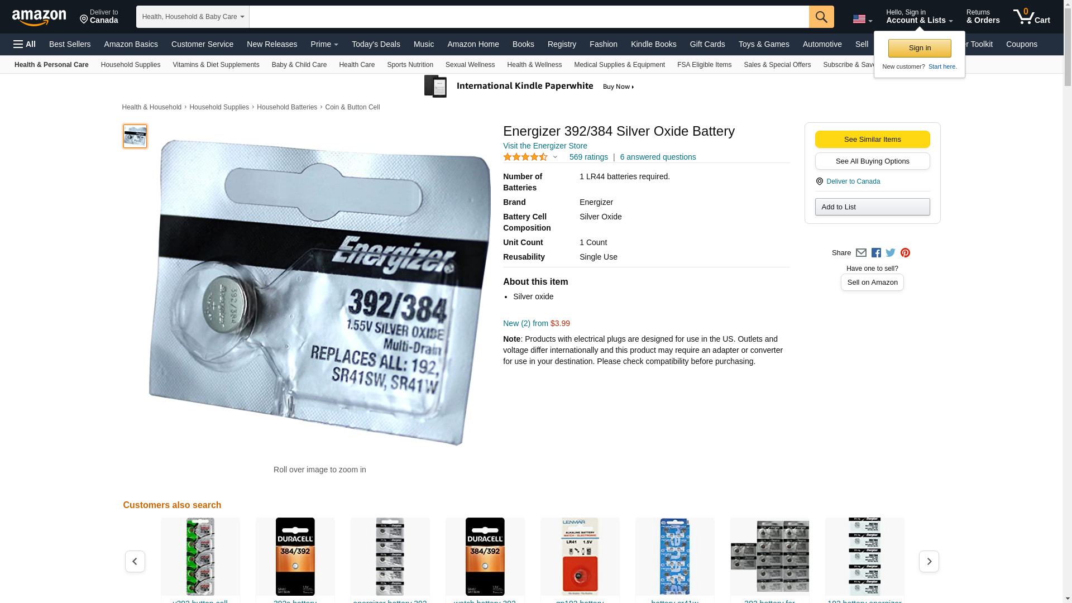Click the yellow Sign in button
Screen dimensions: 1072x603
pos(920,48)
